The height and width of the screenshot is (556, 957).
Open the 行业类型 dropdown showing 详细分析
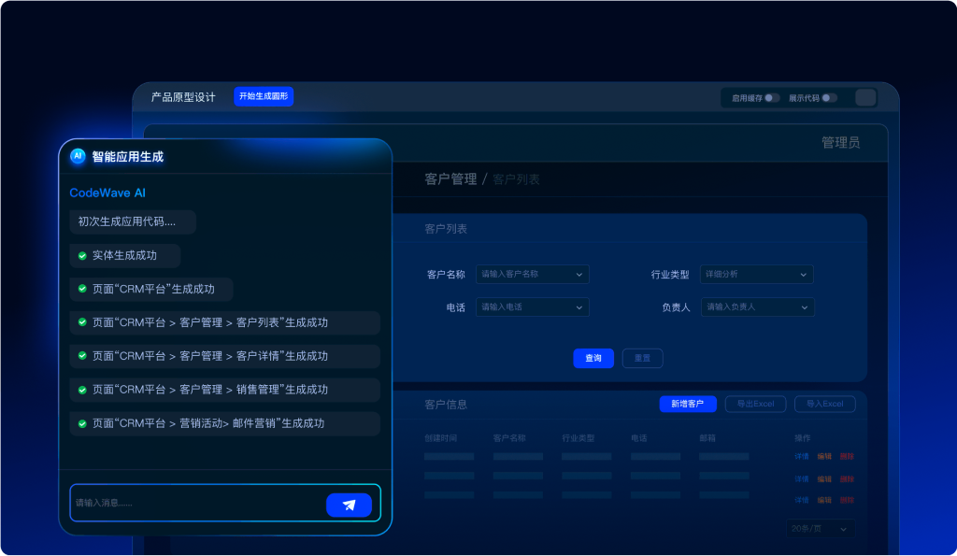pyautogui.click(x=757, y=274)
